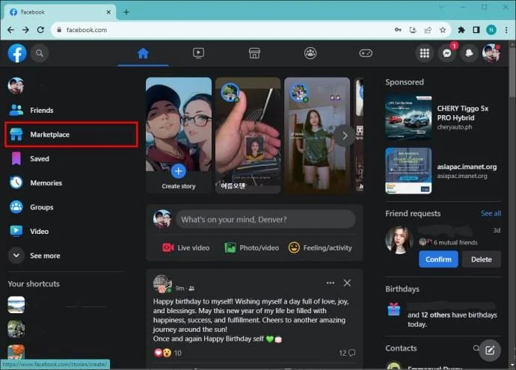
Task: Open Chrome profile N avatar
Action: 491,30
